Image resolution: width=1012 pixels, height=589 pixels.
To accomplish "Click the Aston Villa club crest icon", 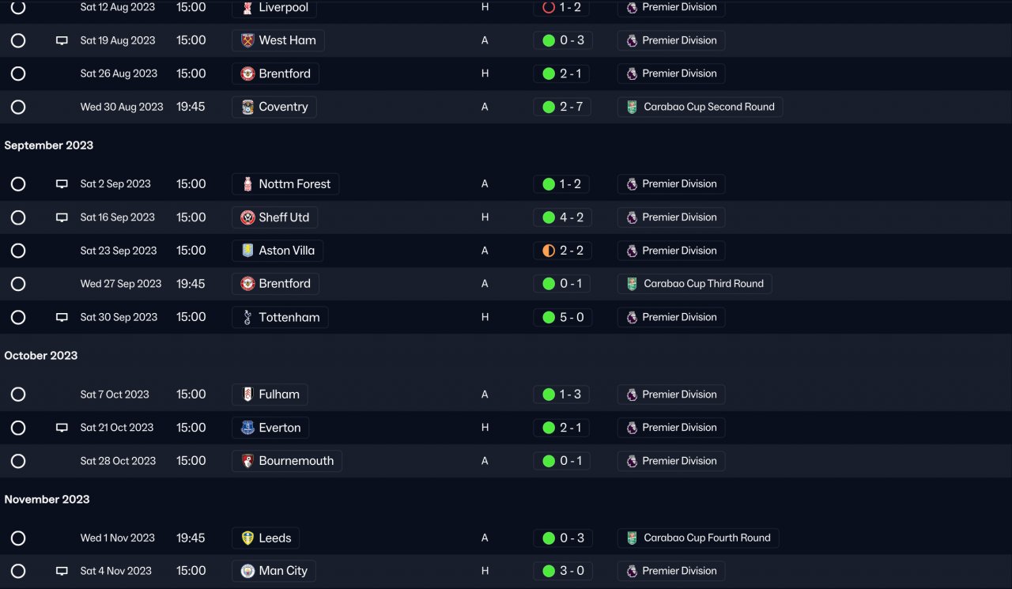I will pyautogui.click(x=247, y=251).
